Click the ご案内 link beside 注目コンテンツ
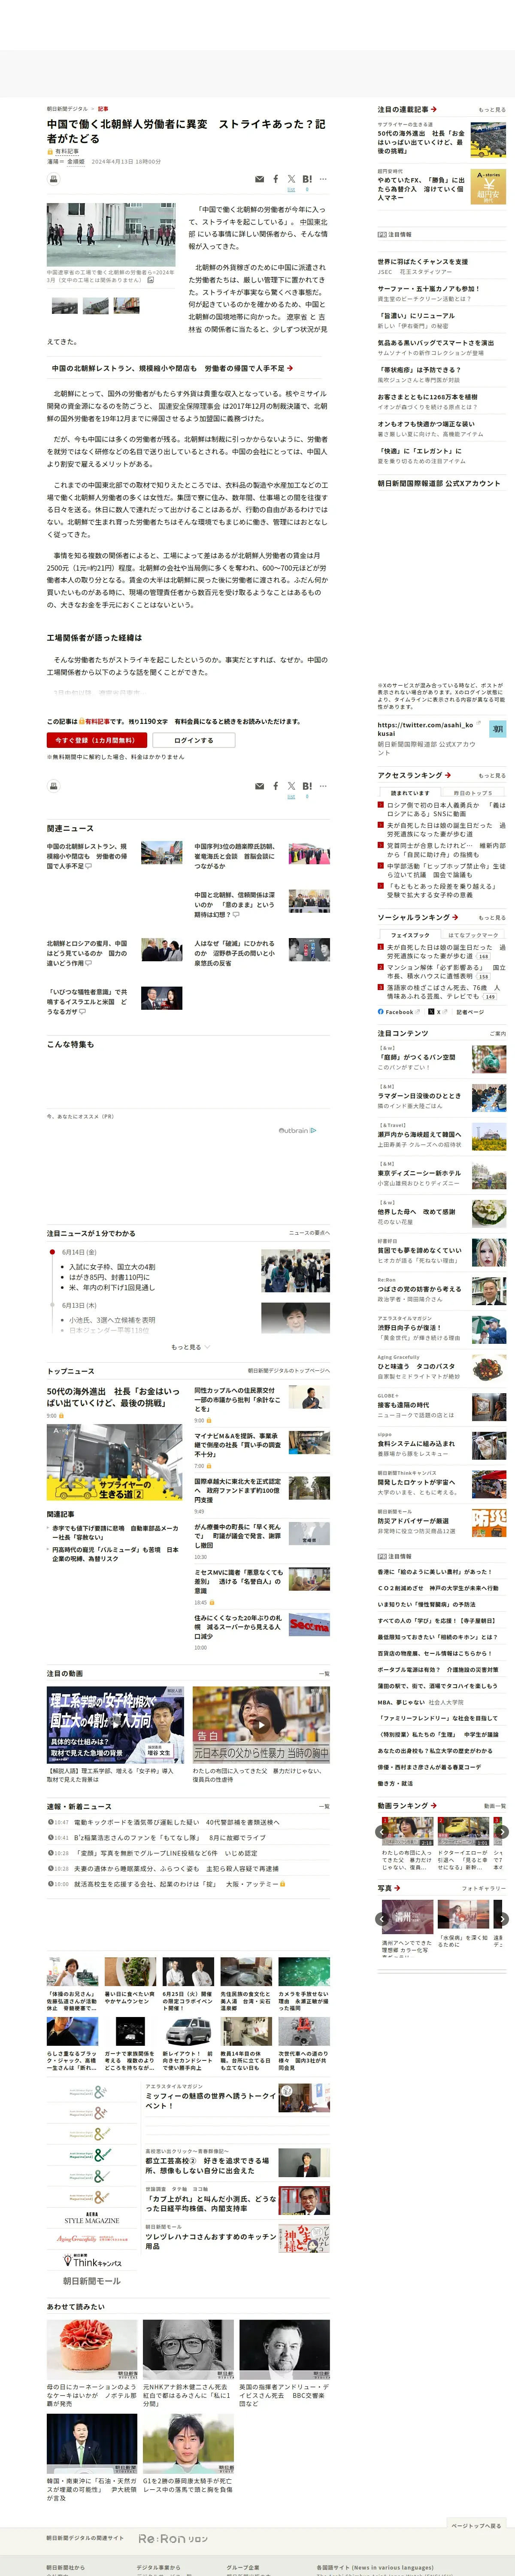This screenshot has height=2576, width=515. [x=497, y=1033]
